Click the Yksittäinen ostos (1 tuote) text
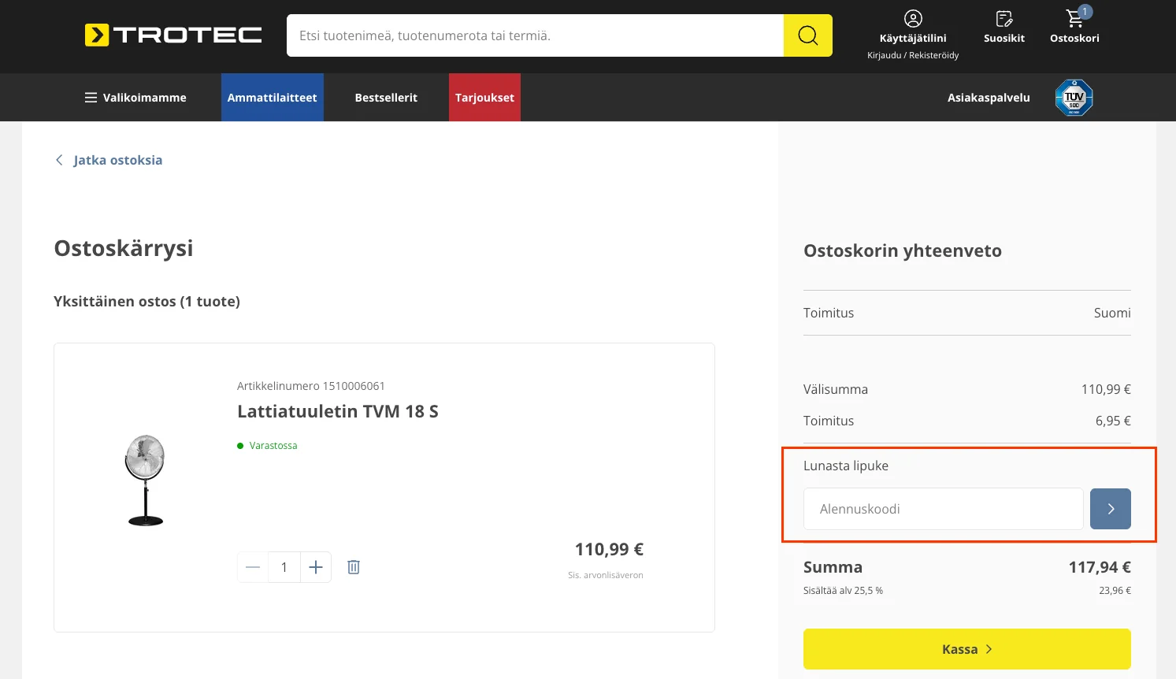1176x679 pixels. coord(147,301)
